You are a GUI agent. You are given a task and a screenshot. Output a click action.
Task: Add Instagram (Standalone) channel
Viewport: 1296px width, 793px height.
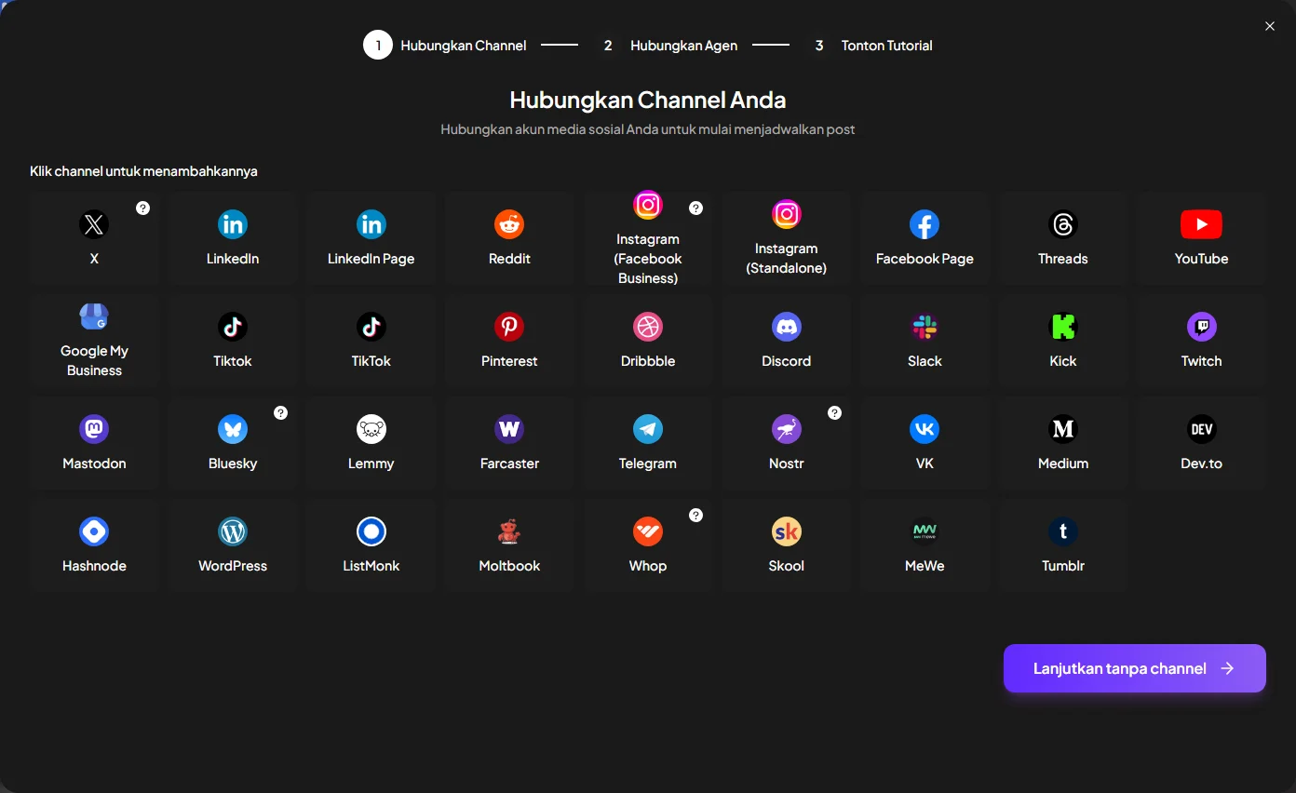pyautogui.click(x=787, y=238)
